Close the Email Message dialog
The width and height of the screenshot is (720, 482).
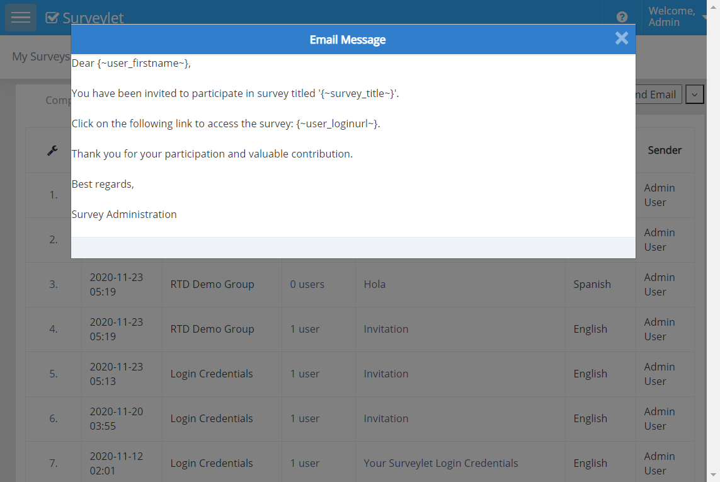621,38
